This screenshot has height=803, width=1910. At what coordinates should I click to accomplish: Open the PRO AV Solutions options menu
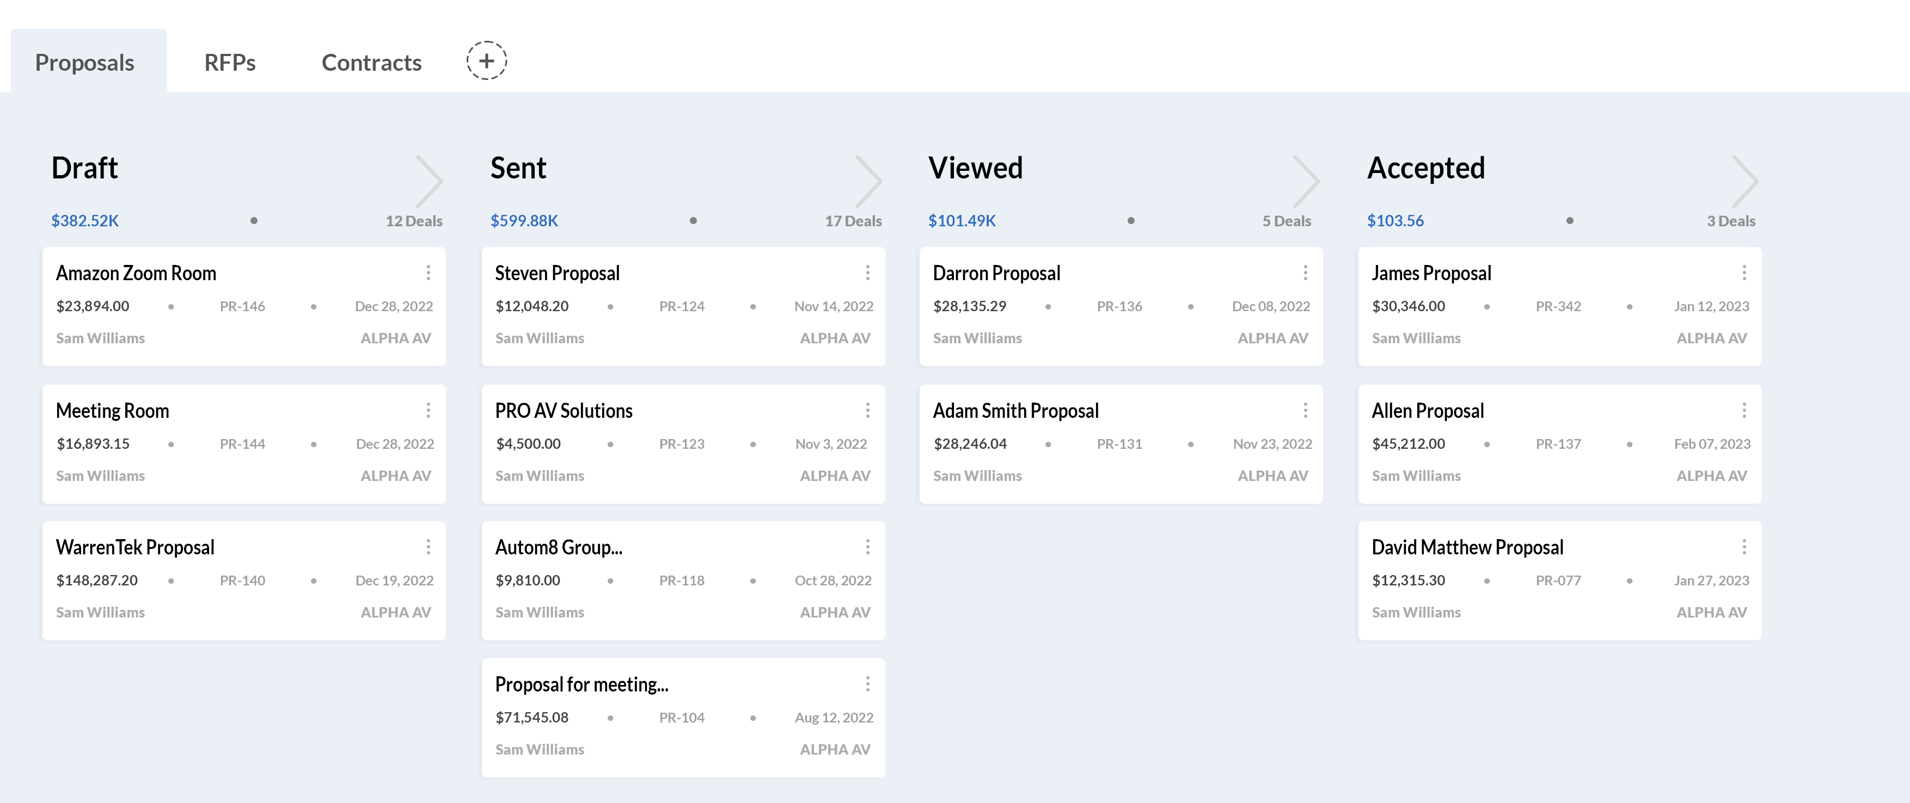pyautogui.click(x=867, y=410)
